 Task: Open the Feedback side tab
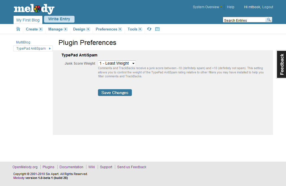point(281,64)
